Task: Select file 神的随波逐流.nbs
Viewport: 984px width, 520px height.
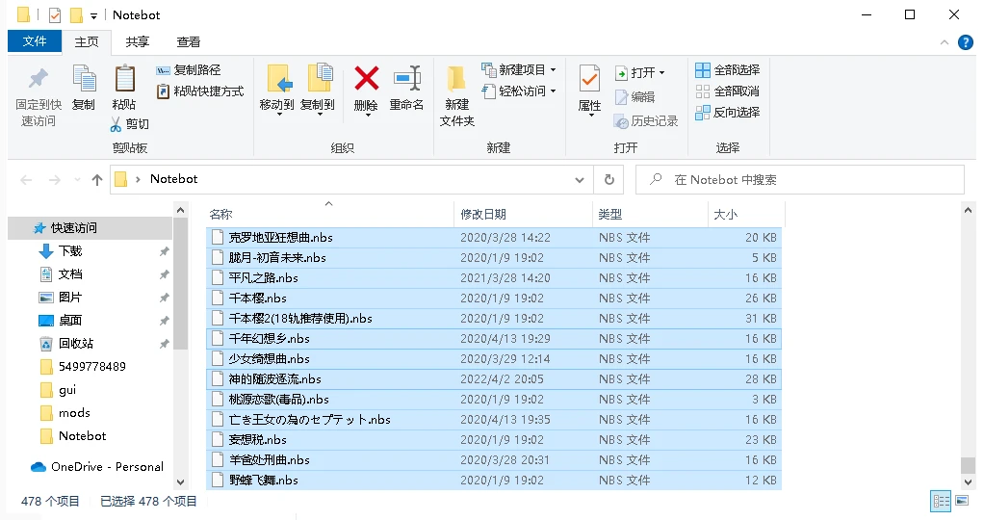Action: [493, 379]
